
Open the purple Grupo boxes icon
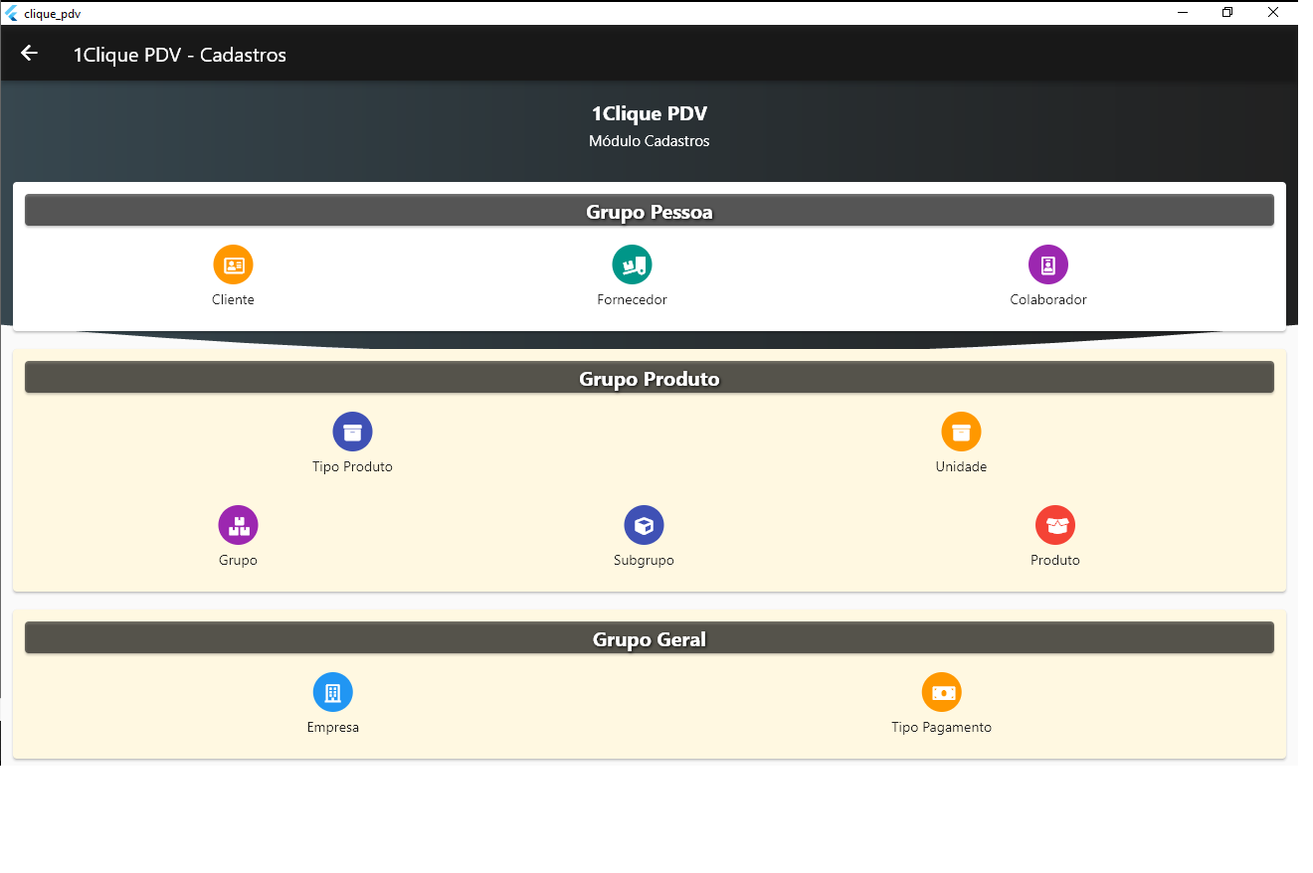coord(238,525)
